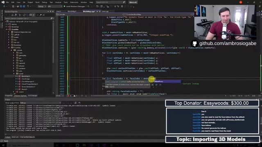
Task: Click the search magnifier icon in title bar
Action: (x=124, y=2)
